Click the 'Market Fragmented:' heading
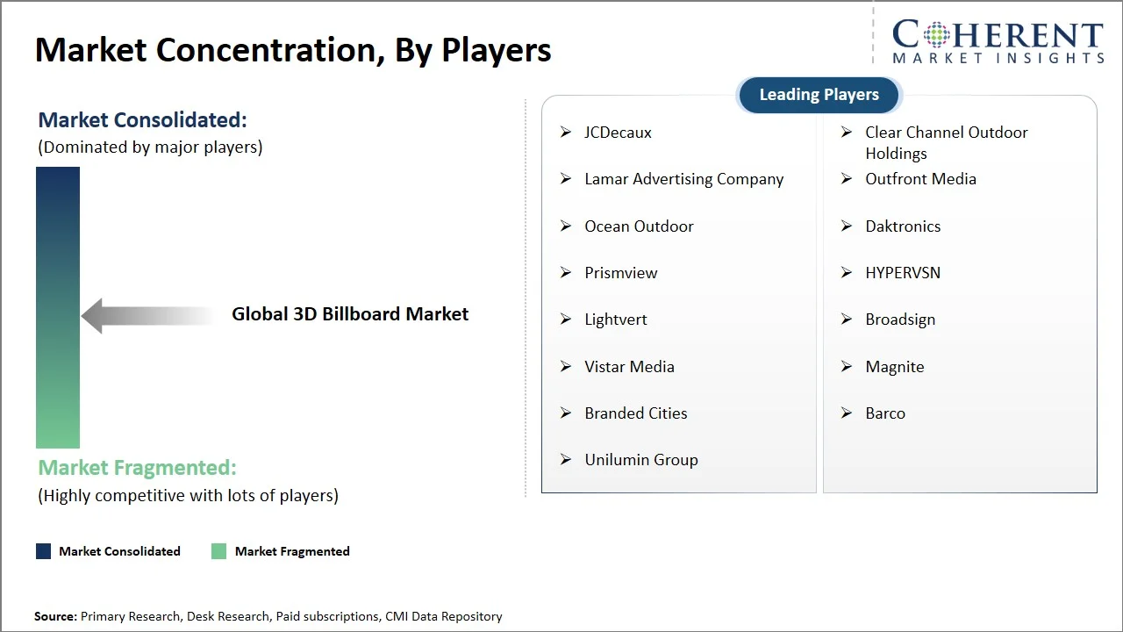Viewport: 1123px width, 632px height. tap(137, 467)
